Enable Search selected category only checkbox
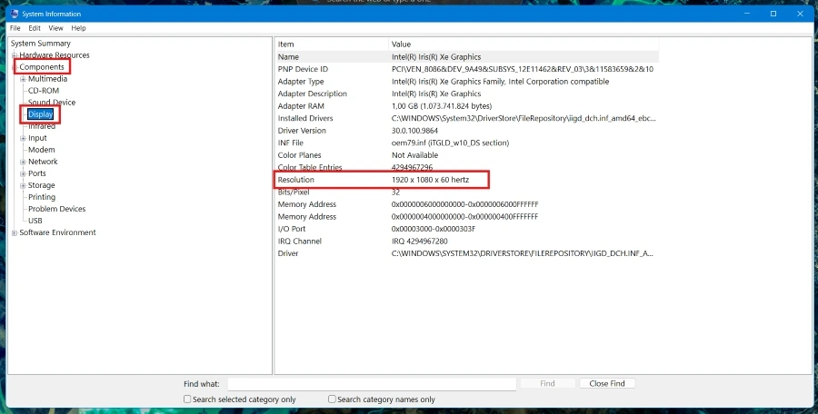The width and height of the screenshot is (818, 414). pyautogui.click(x=187, y=399)
